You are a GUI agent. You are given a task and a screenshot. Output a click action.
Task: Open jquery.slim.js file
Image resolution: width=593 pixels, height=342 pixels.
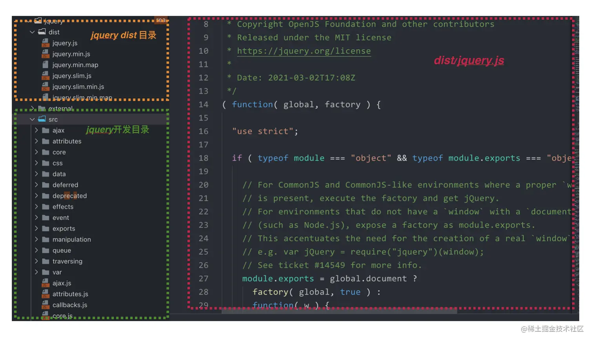[72, 76]
